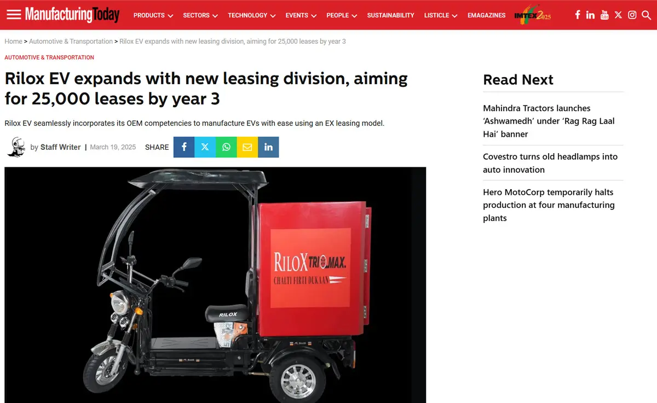Click the Manufacturing Today logo
Viewport: 657px width, 403px height.
[72, 15]
